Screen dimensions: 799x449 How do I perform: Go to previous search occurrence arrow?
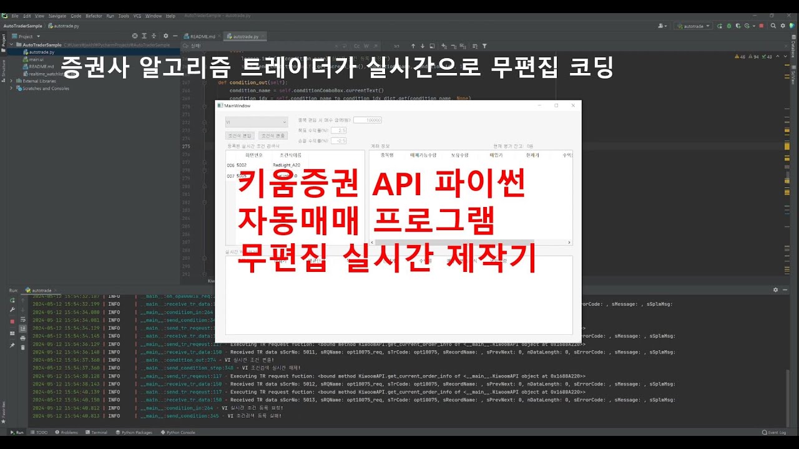coord(413,46)
